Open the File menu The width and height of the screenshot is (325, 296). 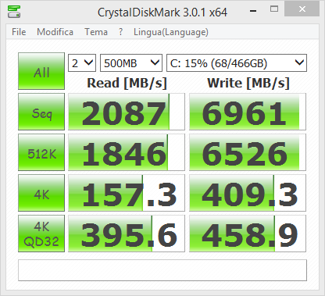tap(19, 32)
